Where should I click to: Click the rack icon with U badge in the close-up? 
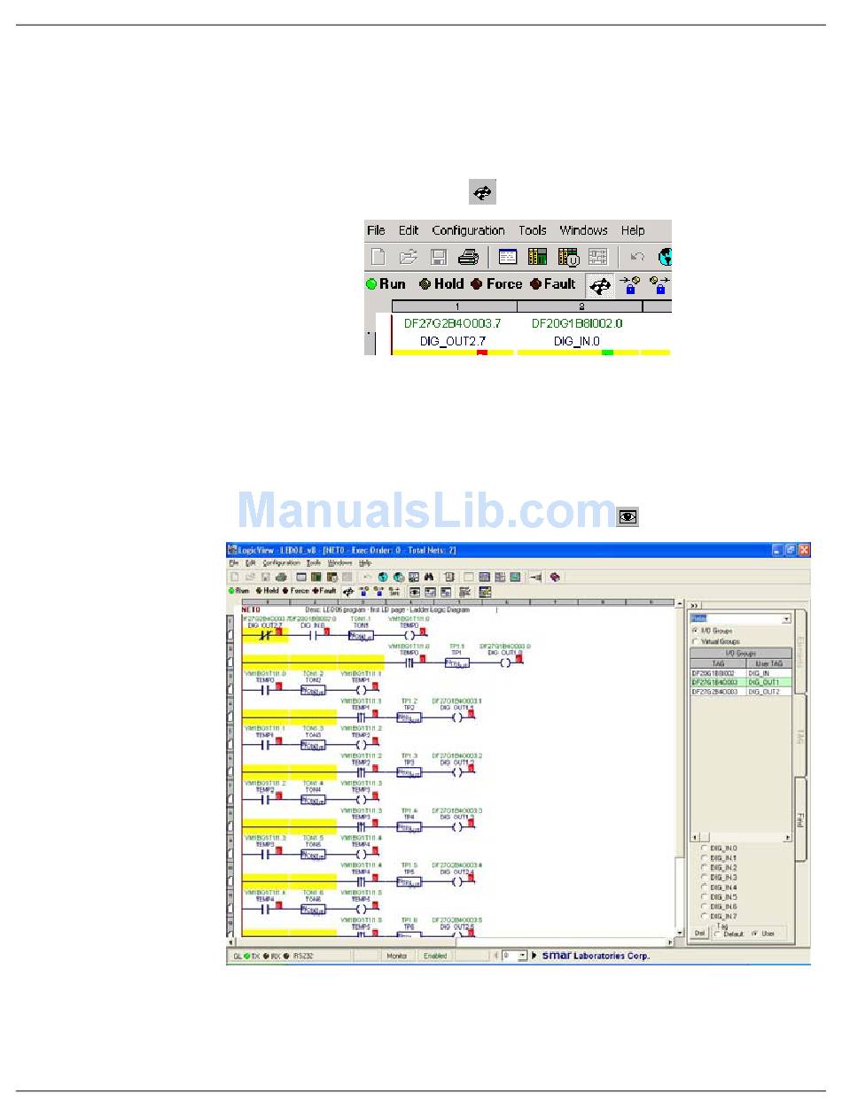click(x=568, y=258)
